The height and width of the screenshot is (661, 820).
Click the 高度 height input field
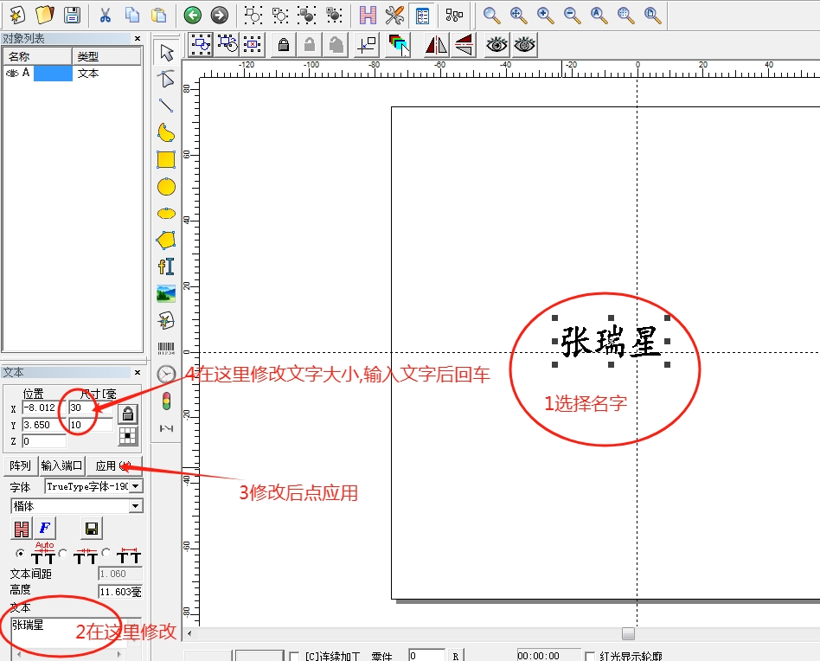pyautogui.click(x=119, y=592)
